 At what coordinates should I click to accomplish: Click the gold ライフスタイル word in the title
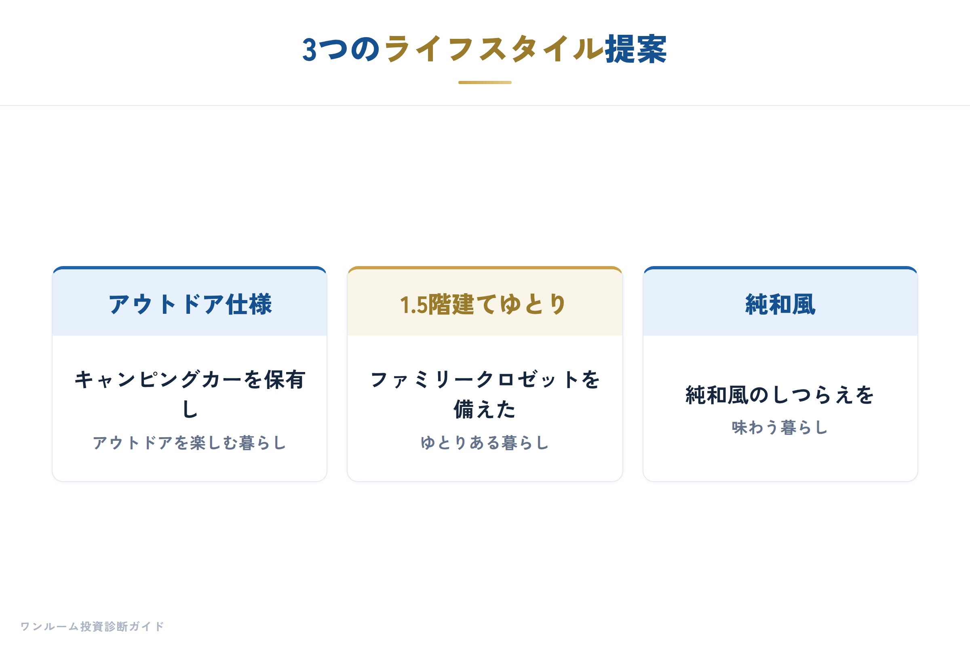[494, 49]
